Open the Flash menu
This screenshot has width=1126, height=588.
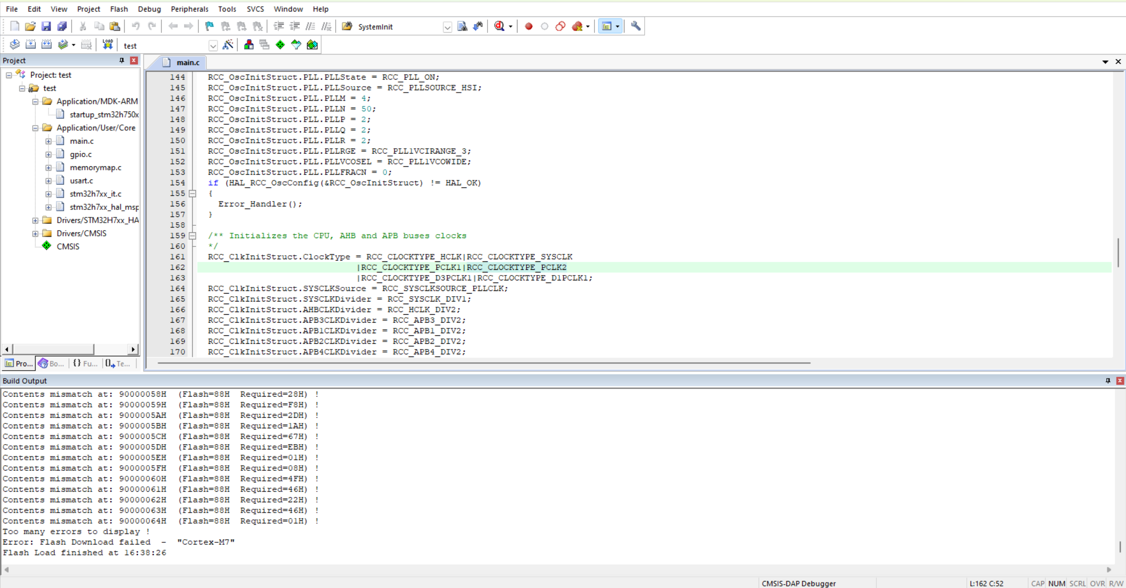click(x=119, y=9)
